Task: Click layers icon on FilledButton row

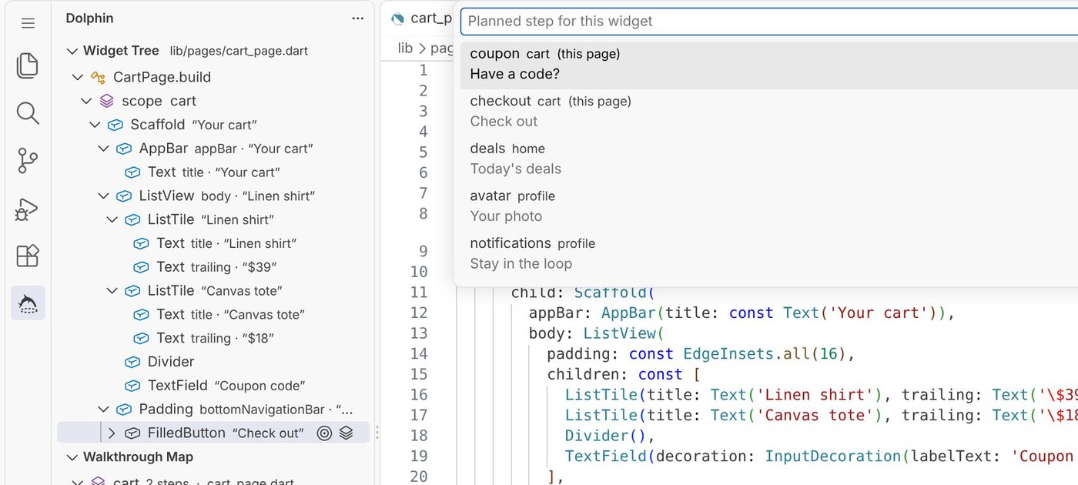Action: (x=346, y=433)
